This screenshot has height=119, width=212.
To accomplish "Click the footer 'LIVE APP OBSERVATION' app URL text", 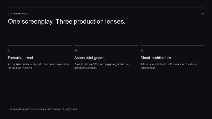I will pyautogui.click(x=42, y=109).
